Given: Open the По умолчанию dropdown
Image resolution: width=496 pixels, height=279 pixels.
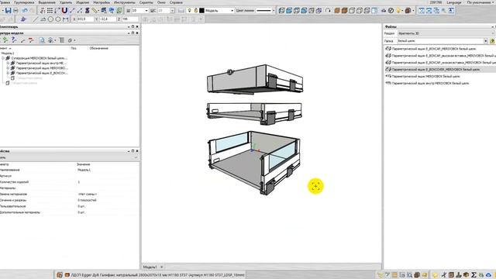Looking at the screenshot, I should (480, 2).
